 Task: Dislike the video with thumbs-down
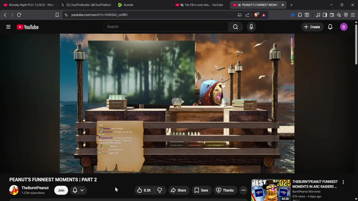click(x=160, y=190)
